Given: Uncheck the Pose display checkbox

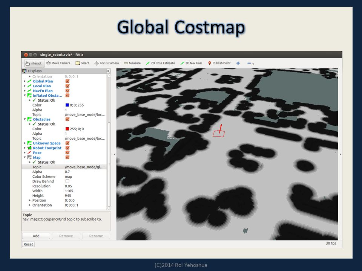Looking at the screenshot, I should (x=67, y=152).
